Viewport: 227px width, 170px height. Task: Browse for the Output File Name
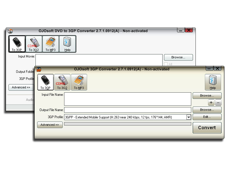(x=207, y=110)
